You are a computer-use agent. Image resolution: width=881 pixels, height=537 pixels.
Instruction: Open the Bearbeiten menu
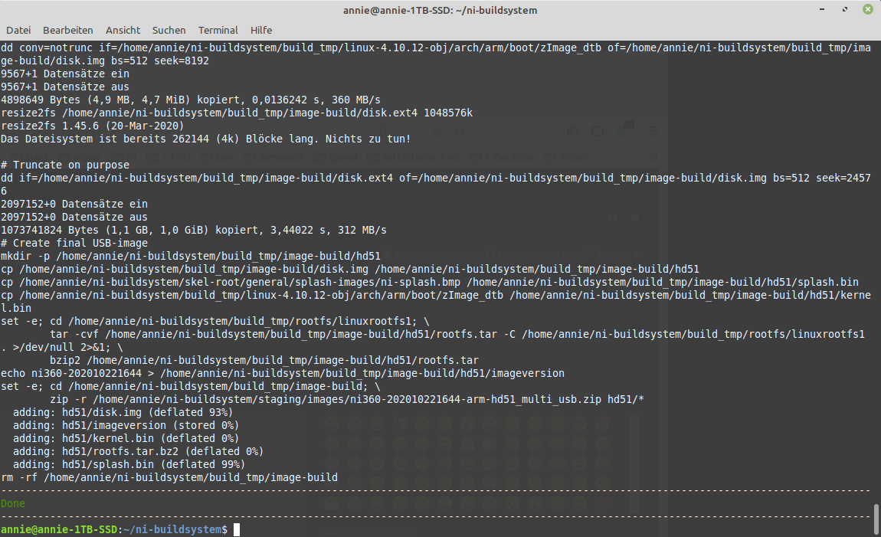point(67,30)
